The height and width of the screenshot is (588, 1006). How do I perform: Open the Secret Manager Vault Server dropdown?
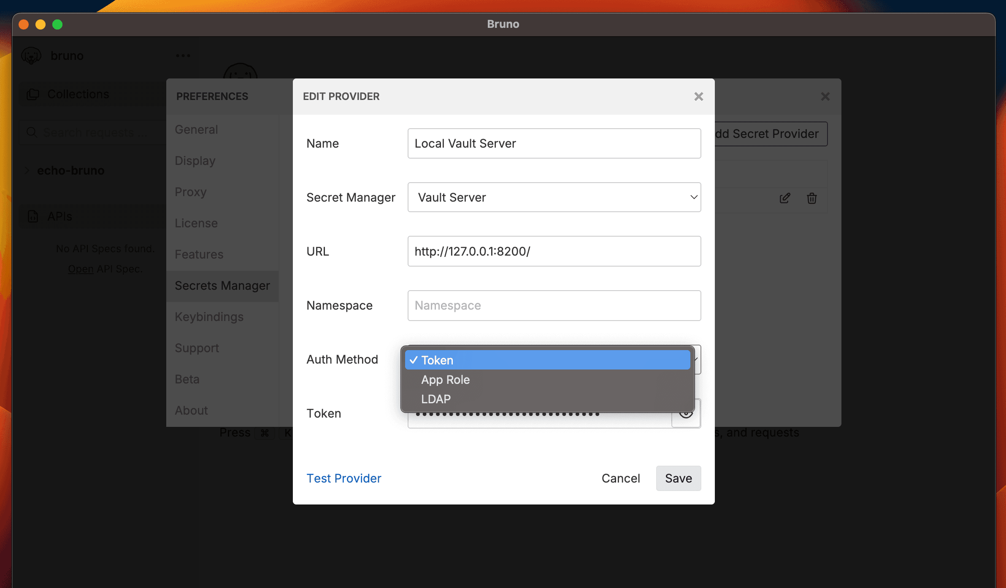[554, 197]
